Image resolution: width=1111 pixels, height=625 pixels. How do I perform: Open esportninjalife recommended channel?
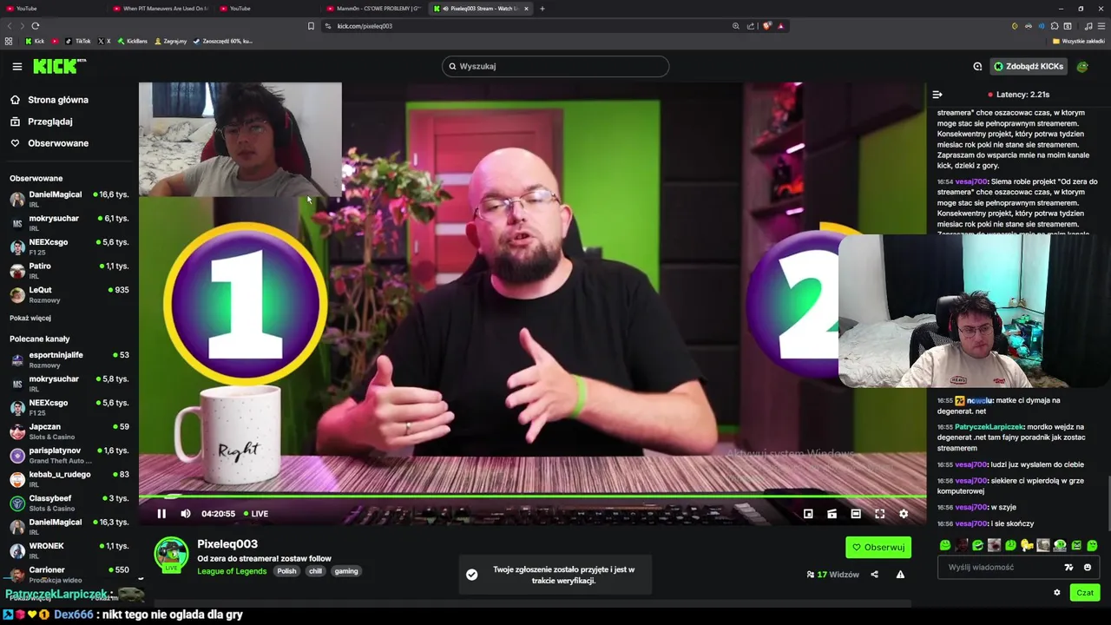[69, 359]
